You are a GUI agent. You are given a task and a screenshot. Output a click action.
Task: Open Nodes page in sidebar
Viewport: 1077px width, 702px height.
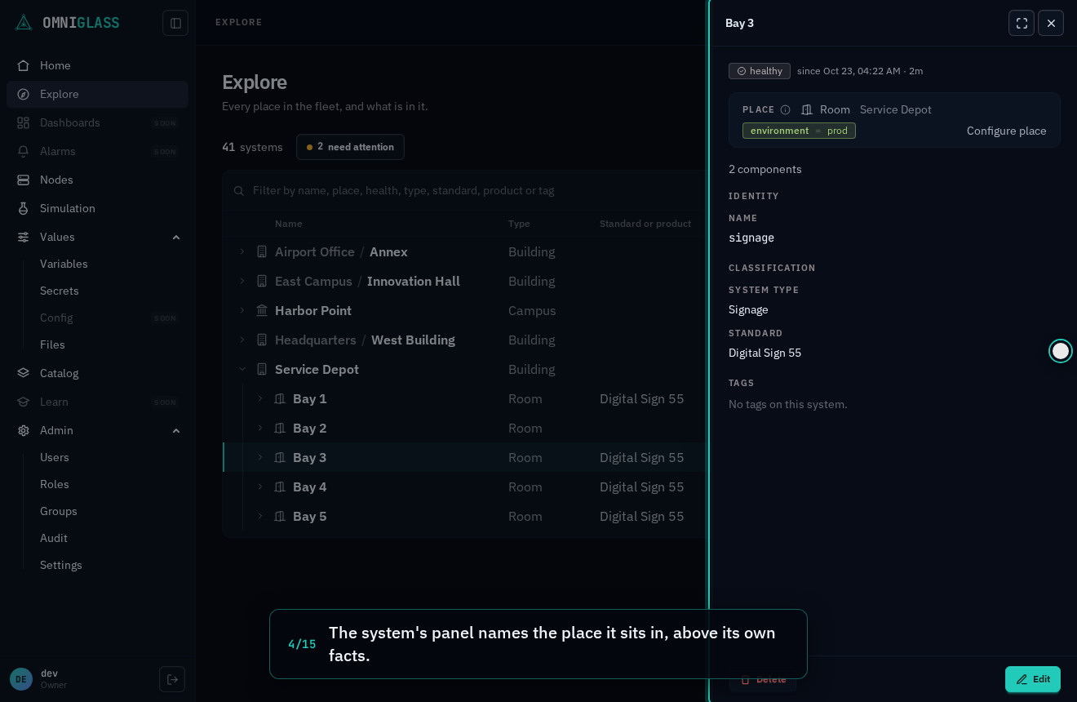coord(97,180)
